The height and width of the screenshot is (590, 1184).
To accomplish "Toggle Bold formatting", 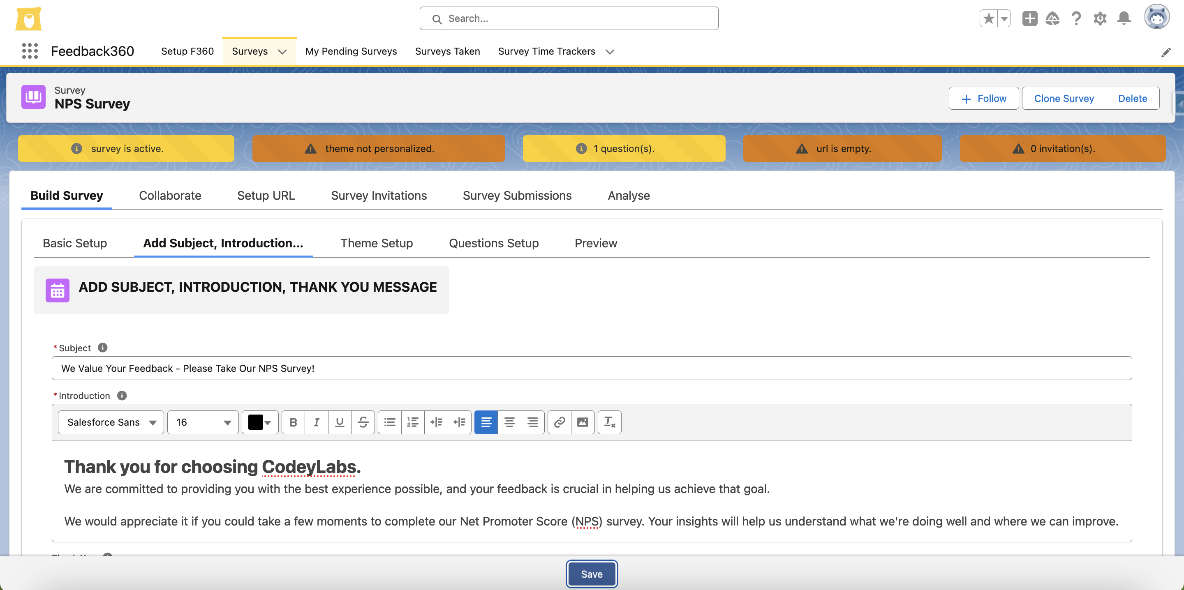I will coord(293,422).
